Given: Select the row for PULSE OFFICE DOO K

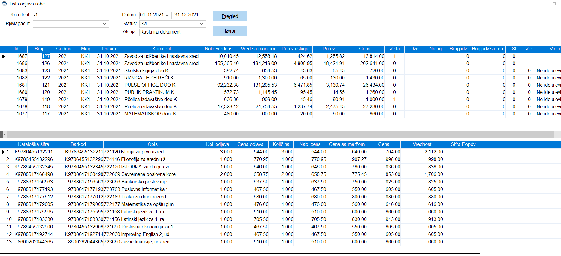Looking at the screenshot, I should tap(150, 85).
